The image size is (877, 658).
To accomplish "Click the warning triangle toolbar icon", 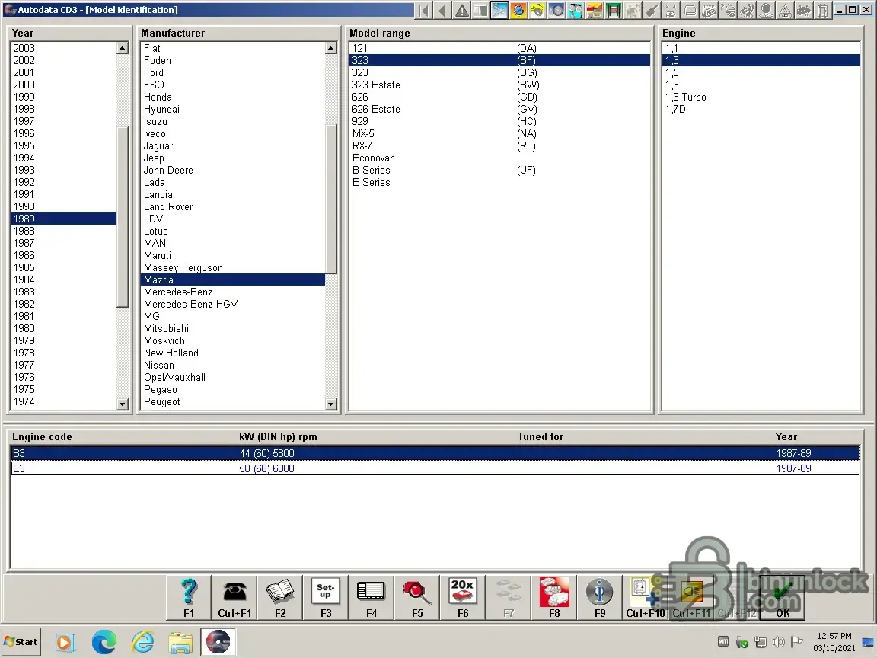I will pyautogui.click(x=461, y=10).
